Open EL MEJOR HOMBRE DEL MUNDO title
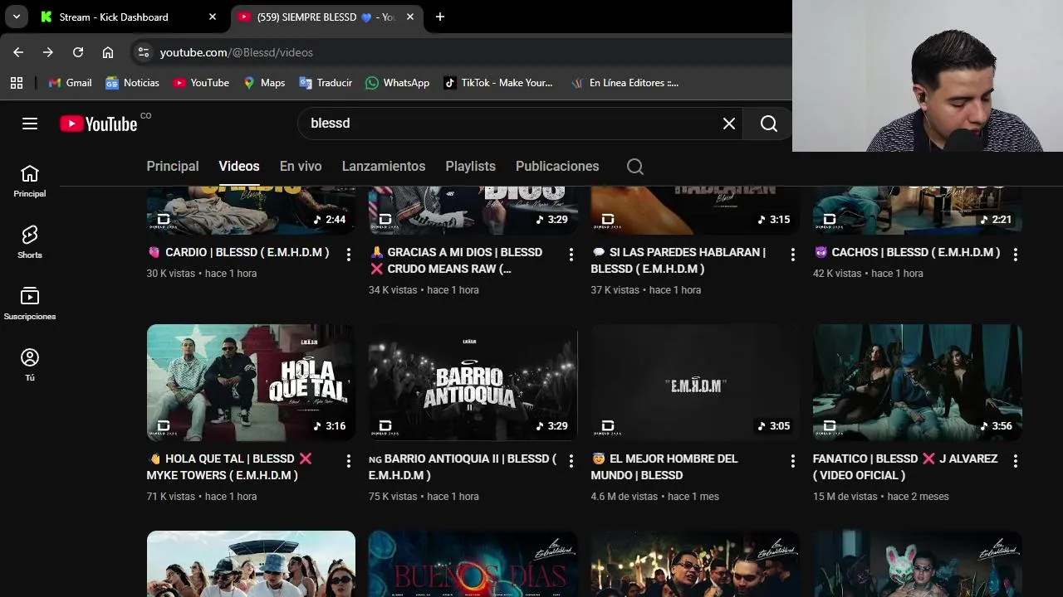Image resolution: width=1063 pixels, height=597 pixels. [664, 467]
